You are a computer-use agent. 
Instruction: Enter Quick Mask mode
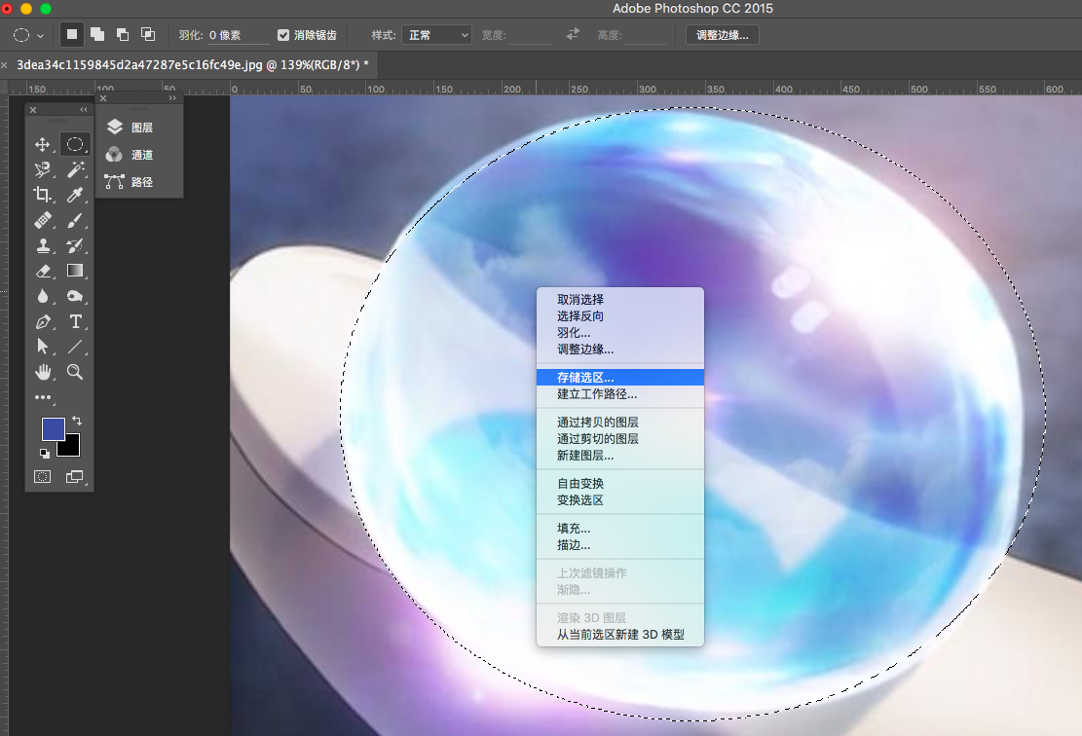tap(43, 476)
